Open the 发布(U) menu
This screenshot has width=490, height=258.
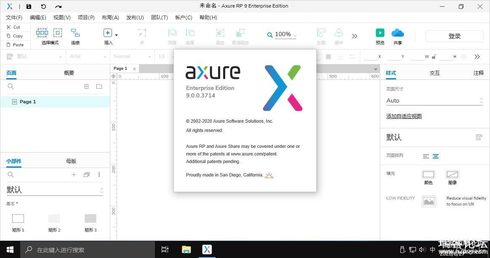click(x=135, y=18)
